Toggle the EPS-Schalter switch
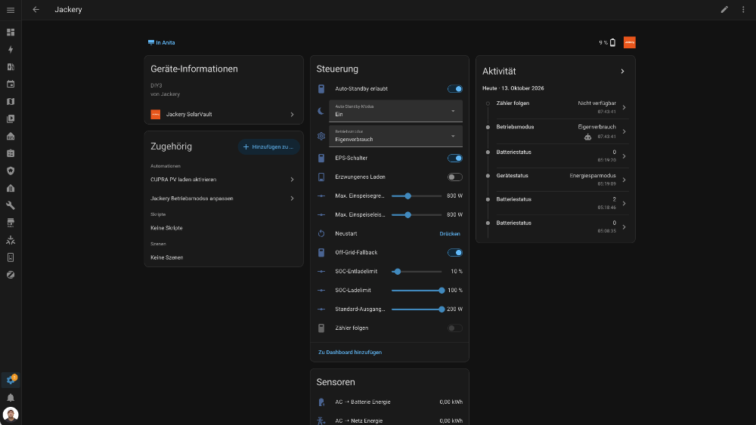The height and width of the screenshot is (425, 756). (454, 158)
